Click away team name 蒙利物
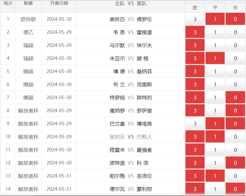The width and height of the screenshot is (246, 196). click(x=144, y=189)
